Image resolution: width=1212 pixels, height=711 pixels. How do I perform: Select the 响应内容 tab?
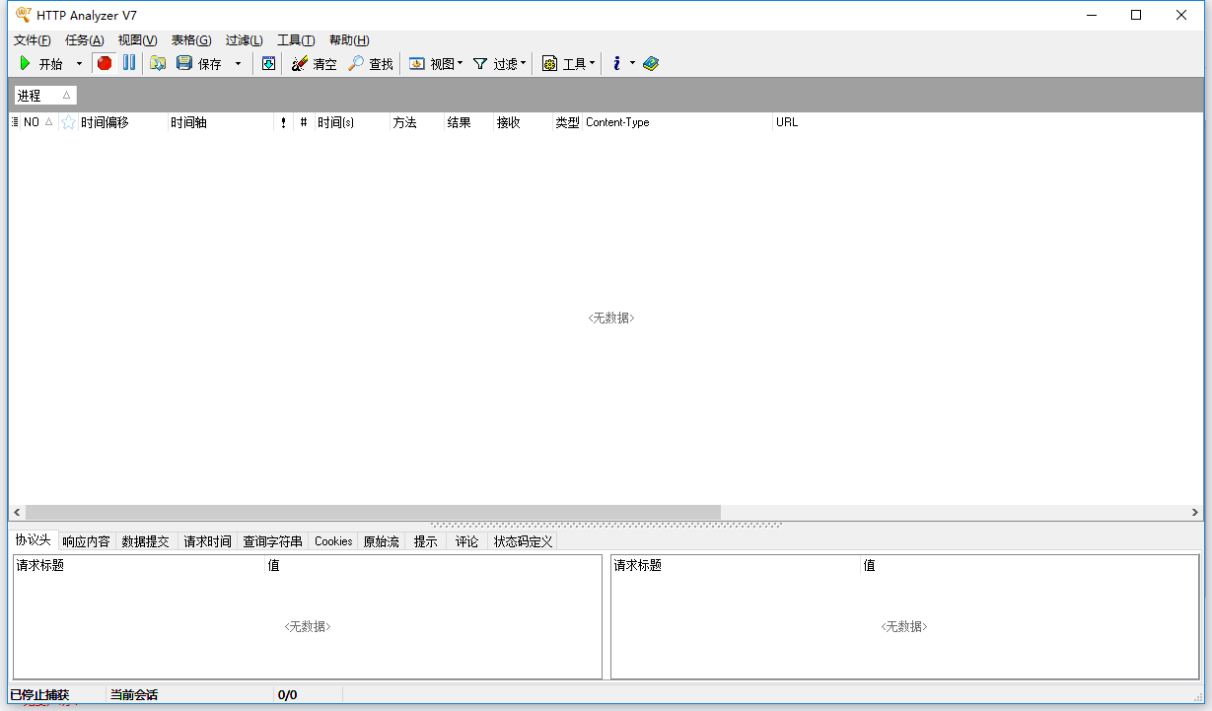pos(86,541)
